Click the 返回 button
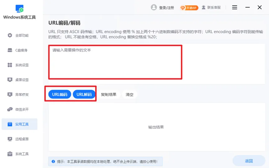Screen dimensions: 269x168 [x=249, y=161]
